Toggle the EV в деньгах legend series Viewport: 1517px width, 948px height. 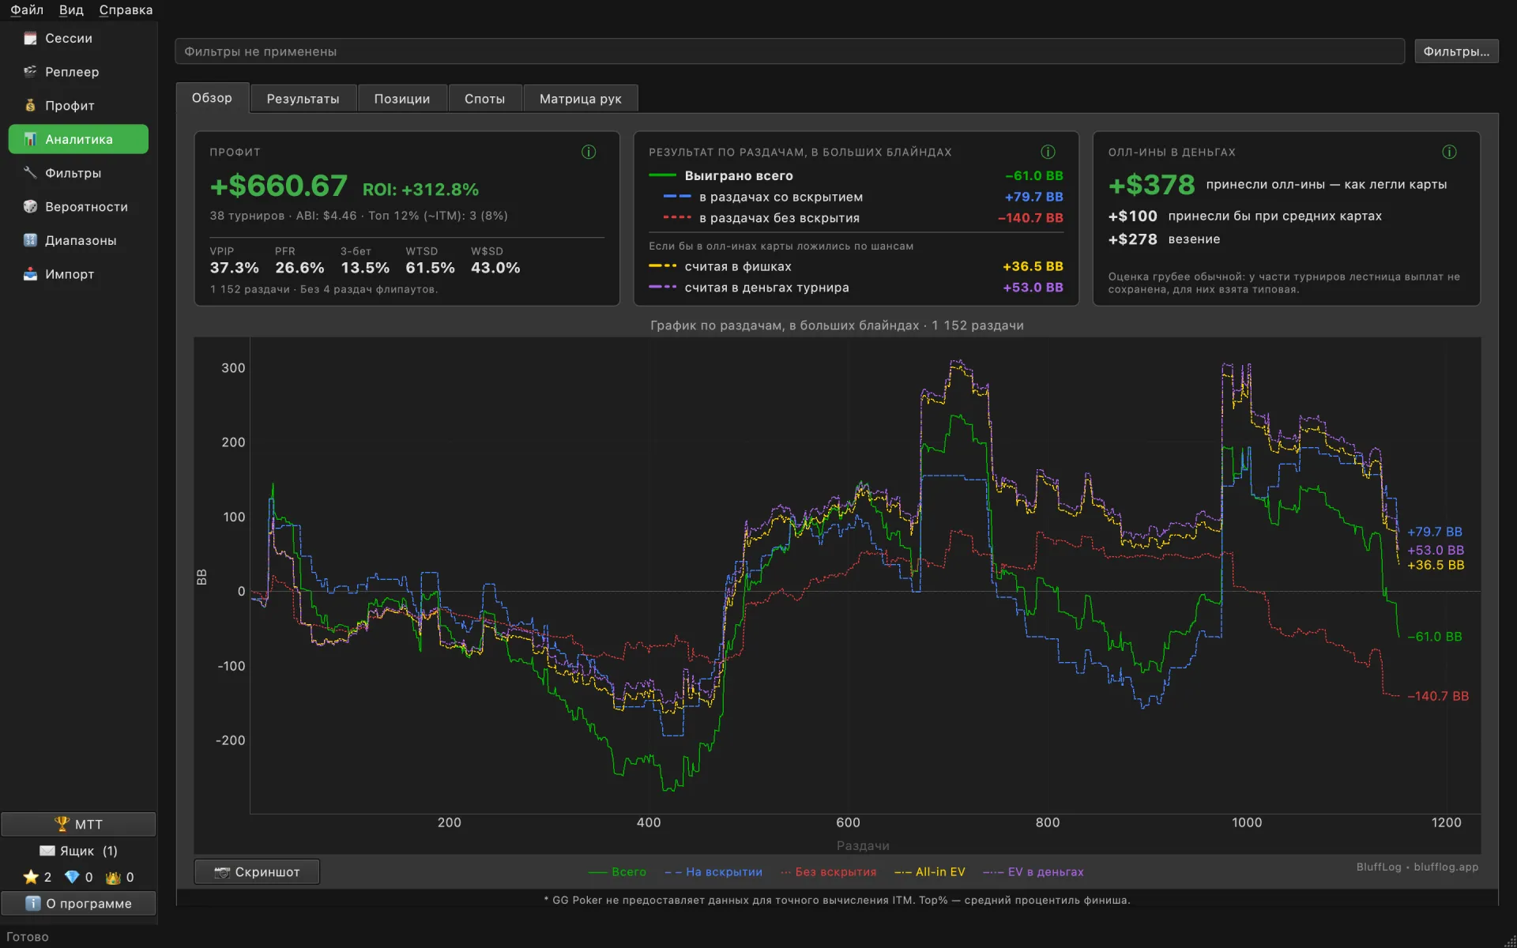[1033, 872]
